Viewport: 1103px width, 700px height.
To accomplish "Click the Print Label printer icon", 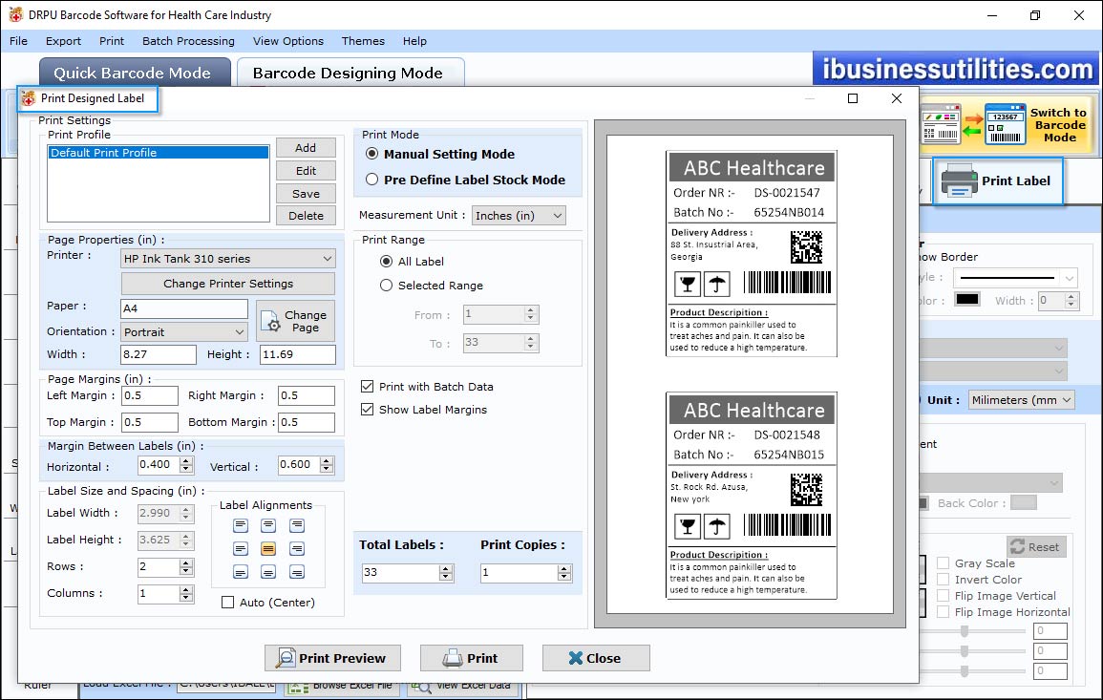I will pyautogui.click(x=959, y=180).
